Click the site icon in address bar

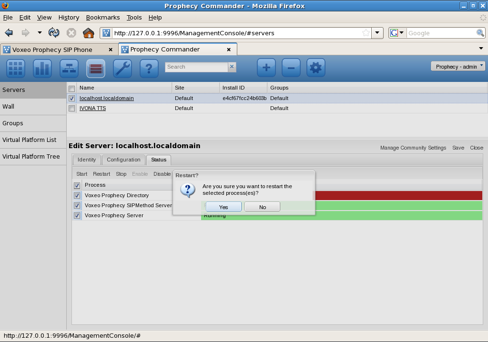click(106, 33)
